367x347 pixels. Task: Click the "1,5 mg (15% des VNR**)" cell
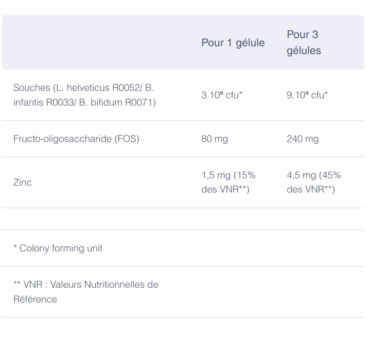pyautogui.click(x=228, y=182)
